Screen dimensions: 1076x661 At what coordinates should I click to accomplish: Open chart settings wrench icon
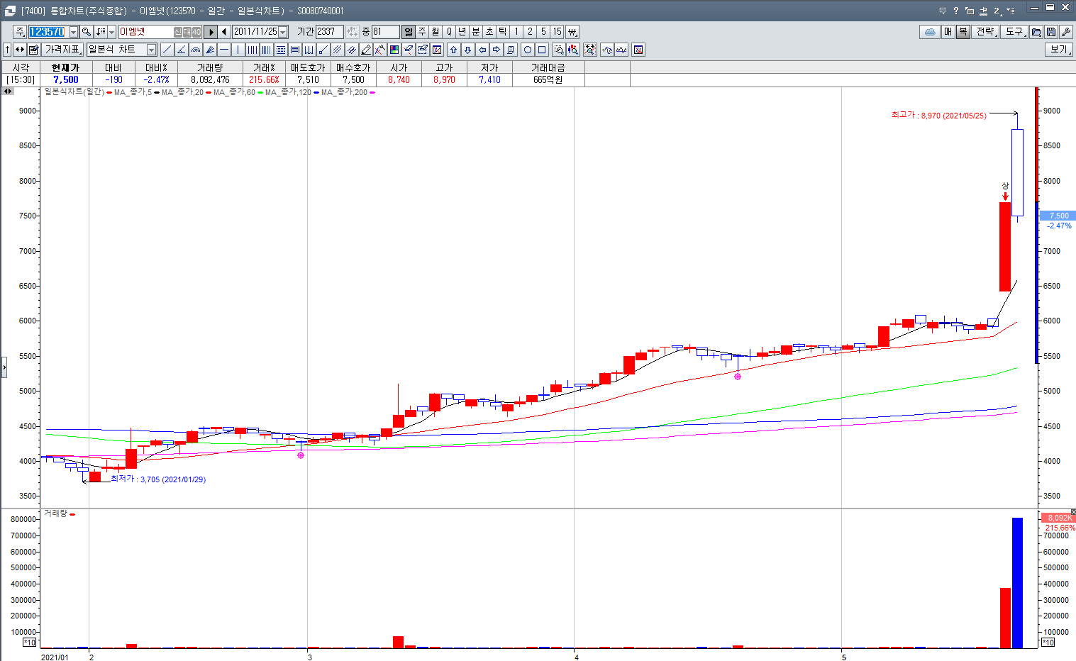pos(1065,32)
